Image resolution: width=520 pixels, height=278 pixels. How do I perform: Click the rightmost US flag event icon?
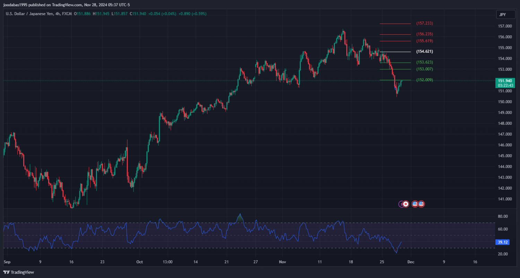421,204
